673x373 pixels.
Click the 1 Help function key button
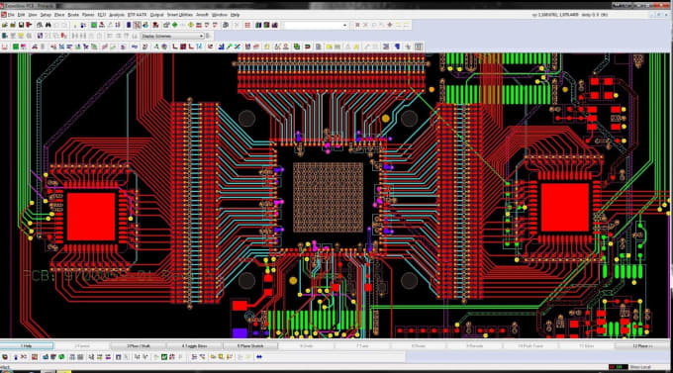(x=27, y=345)
